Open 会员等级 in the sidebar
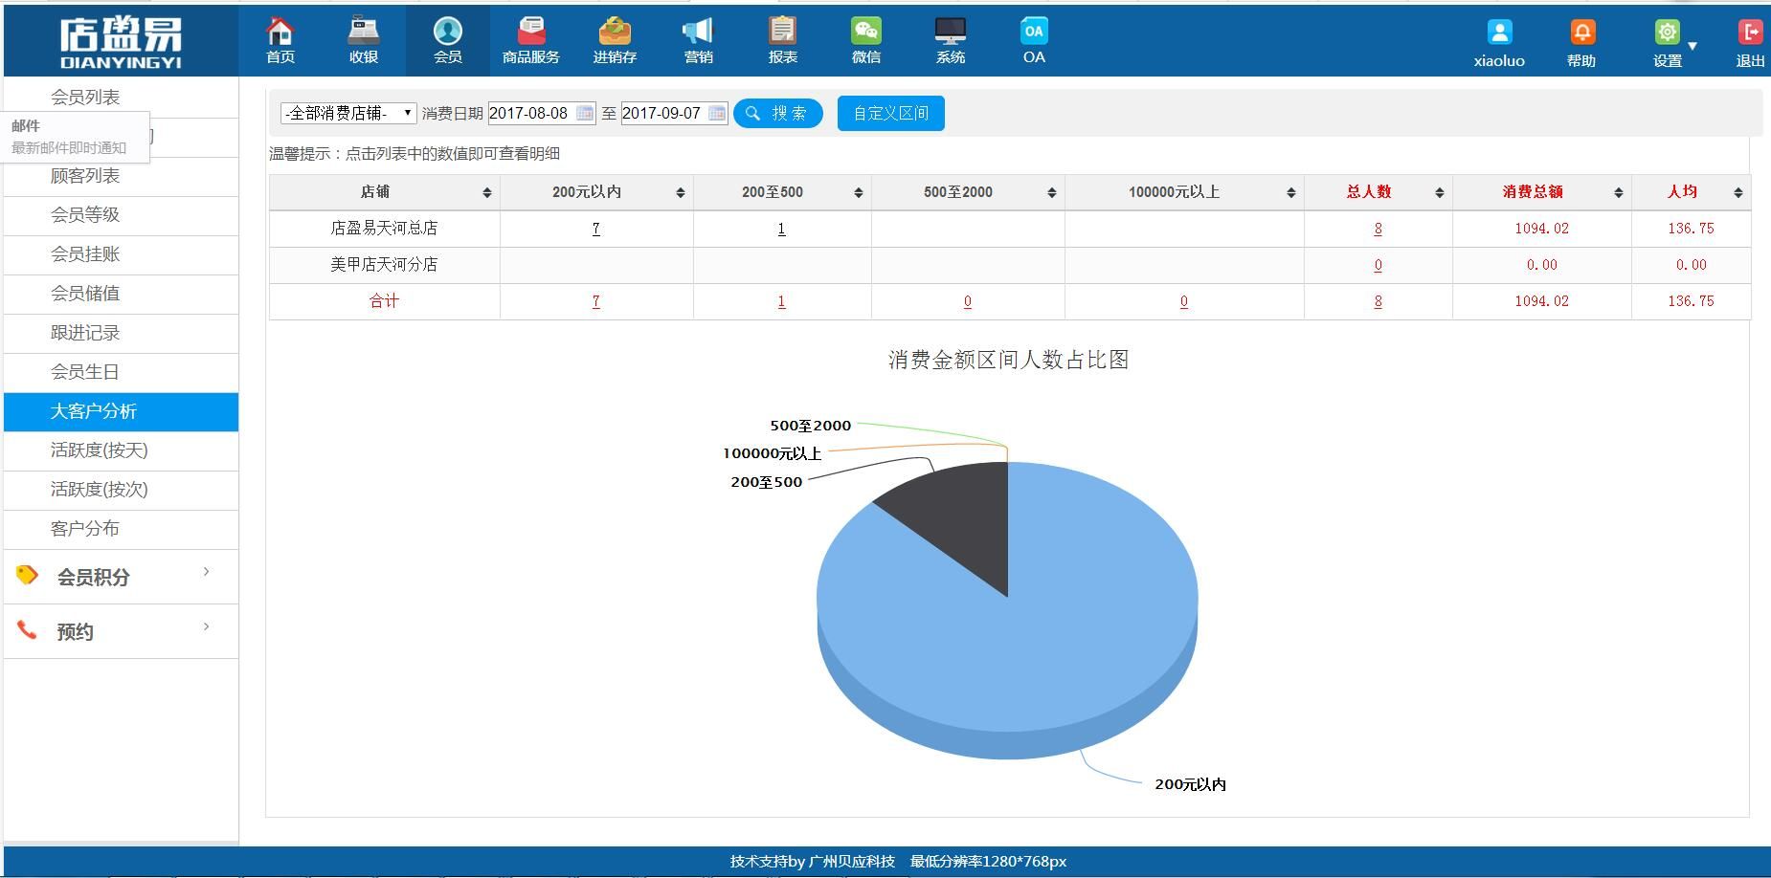This screenshot has width=1771, height=878. 85,215
